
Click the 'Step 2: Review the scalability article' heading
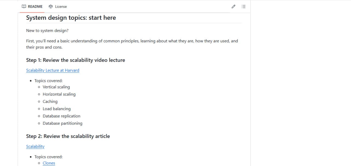tap(68, 136)
